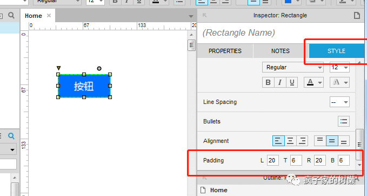
Task: Open the Line Spacing dropdown
Action: [x=339, y=102]
